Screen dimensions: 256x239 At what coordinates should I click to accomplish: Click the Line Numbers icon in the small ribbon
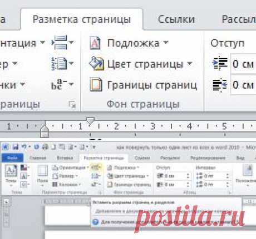(x=96, y=176)
